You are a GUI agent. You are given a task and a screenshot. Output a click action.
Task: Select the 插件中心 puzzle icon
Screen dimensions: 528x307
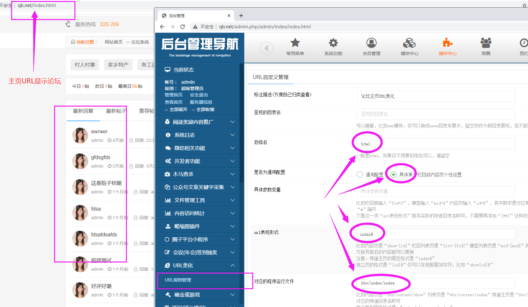click(448, 43)
